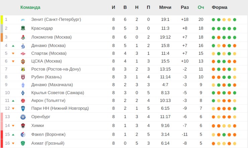Open Ростов (Ростов-на-Дону) team page
The height and width of the screenshot is (148, 248).
(x=56, y=69)
